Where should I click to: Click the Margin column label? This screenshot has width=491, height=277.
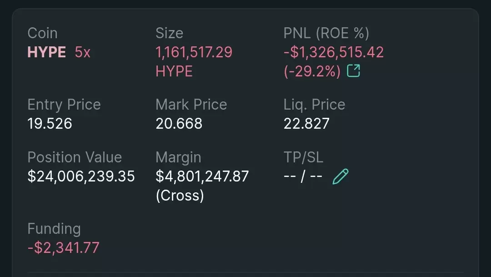[178, 158]
